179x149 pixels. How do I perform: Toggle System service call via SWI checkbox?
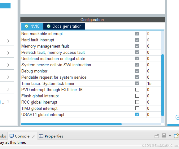click(x=137, y=65)
